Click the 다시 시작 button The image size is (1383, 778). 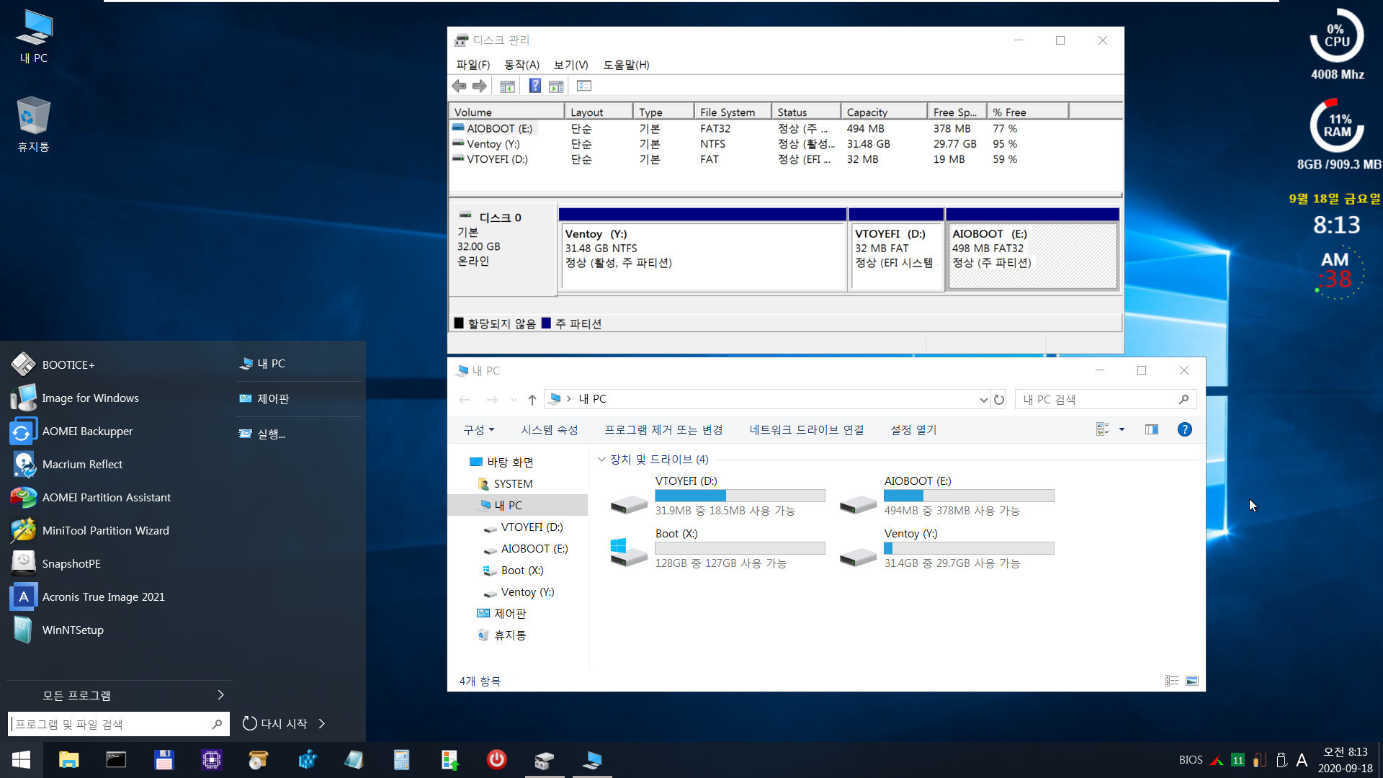pyautogui.click(x=275, y=723)
